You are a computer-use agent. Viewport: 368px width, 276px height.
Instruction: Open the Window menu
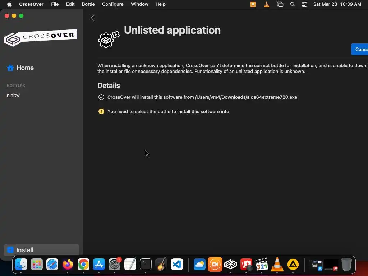click(139, 4)
